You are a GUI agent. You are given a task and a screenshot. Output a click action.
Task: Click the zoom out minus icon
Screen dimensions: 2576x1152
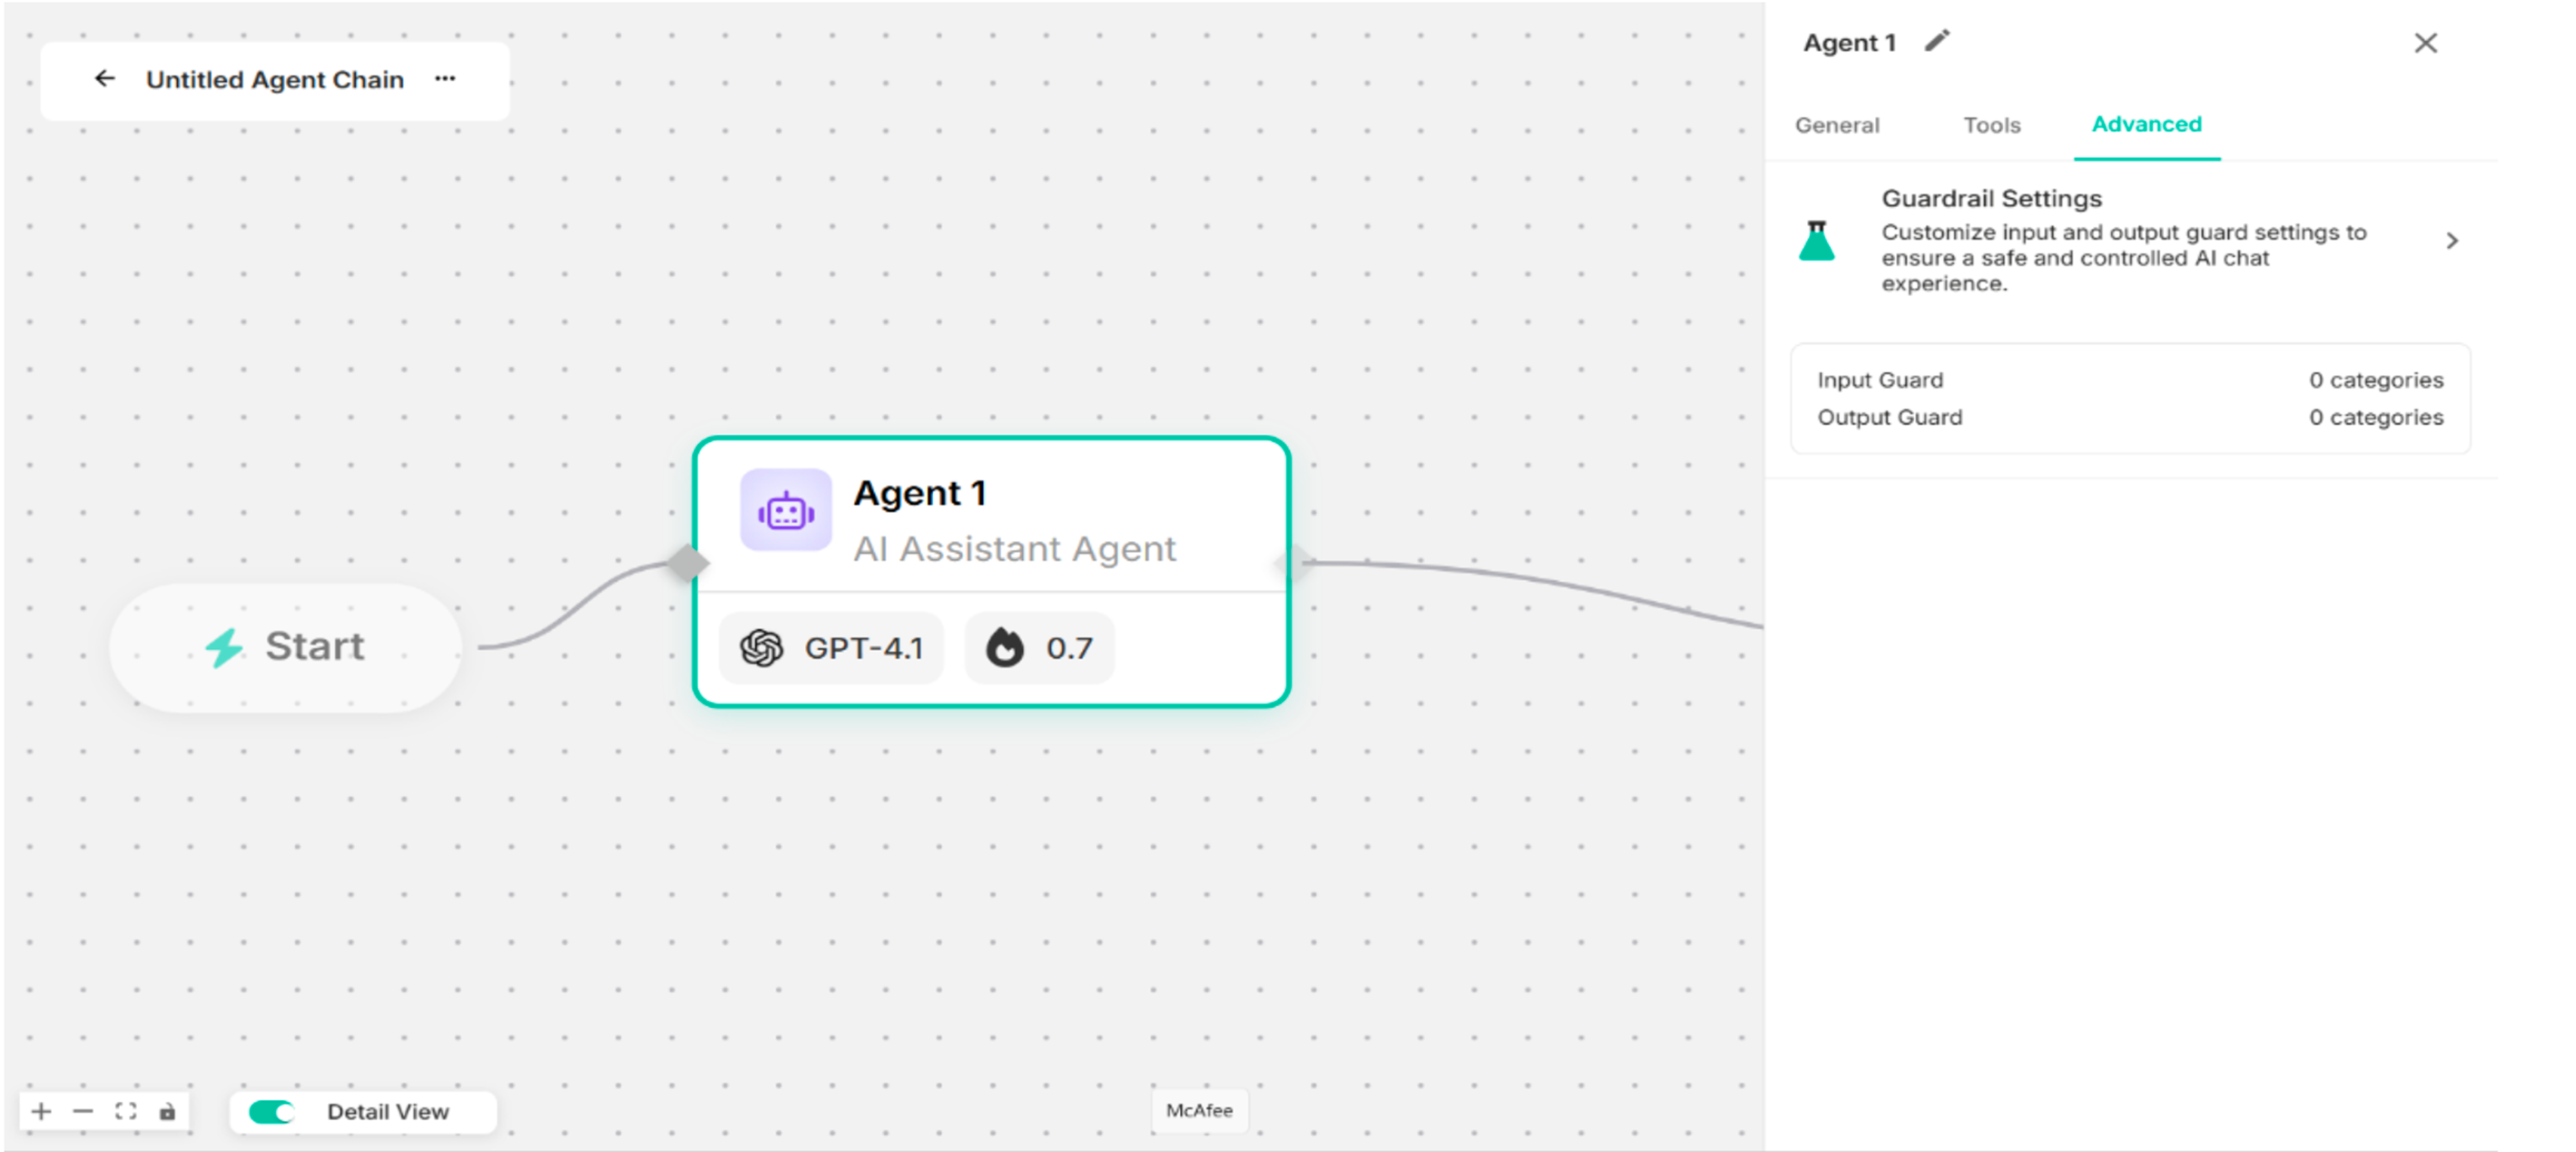pos(83,1111)
